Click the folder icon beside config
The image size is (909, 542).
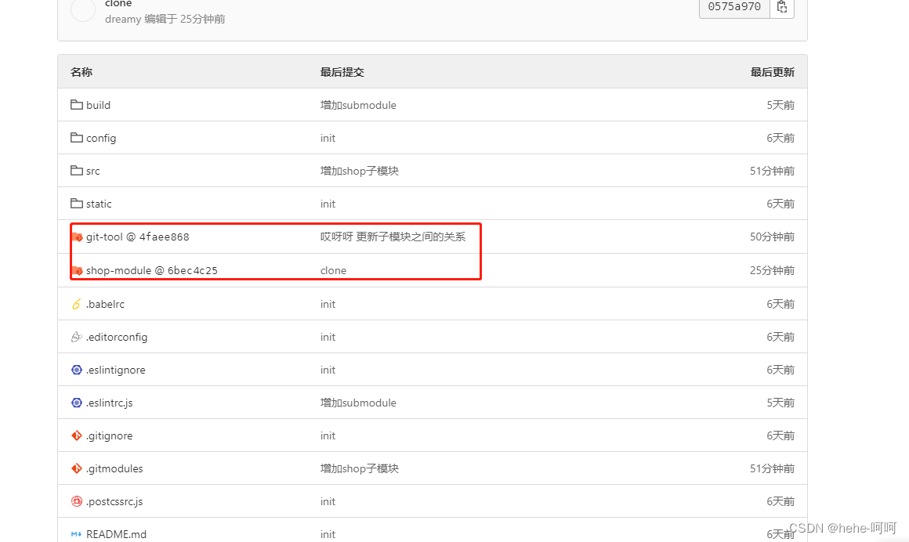[77, 138]
